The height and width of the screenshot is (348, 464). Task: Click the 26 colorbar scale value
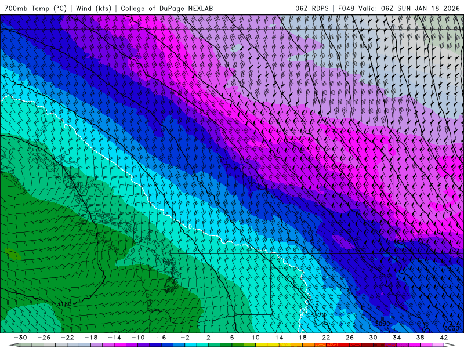coord(350,338)
